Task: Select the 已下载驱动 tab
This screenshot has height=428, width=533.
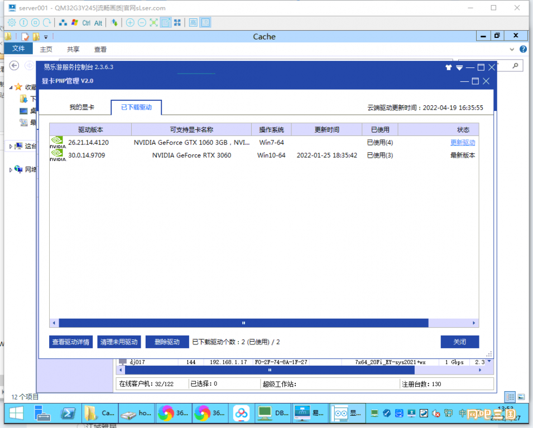Action: point(136,107)
